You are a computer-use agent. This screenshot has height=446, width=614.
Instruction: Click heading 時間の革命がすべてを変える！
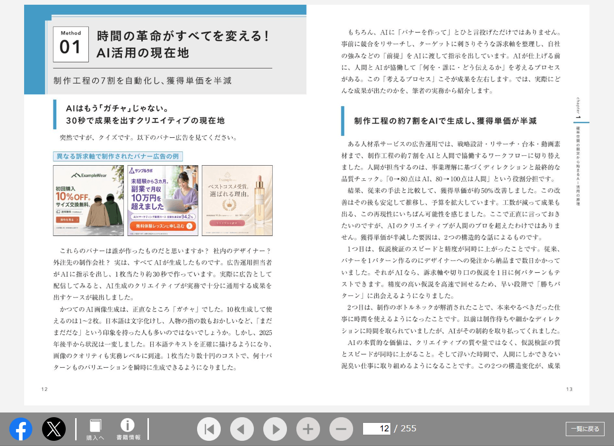click(183, 36)
